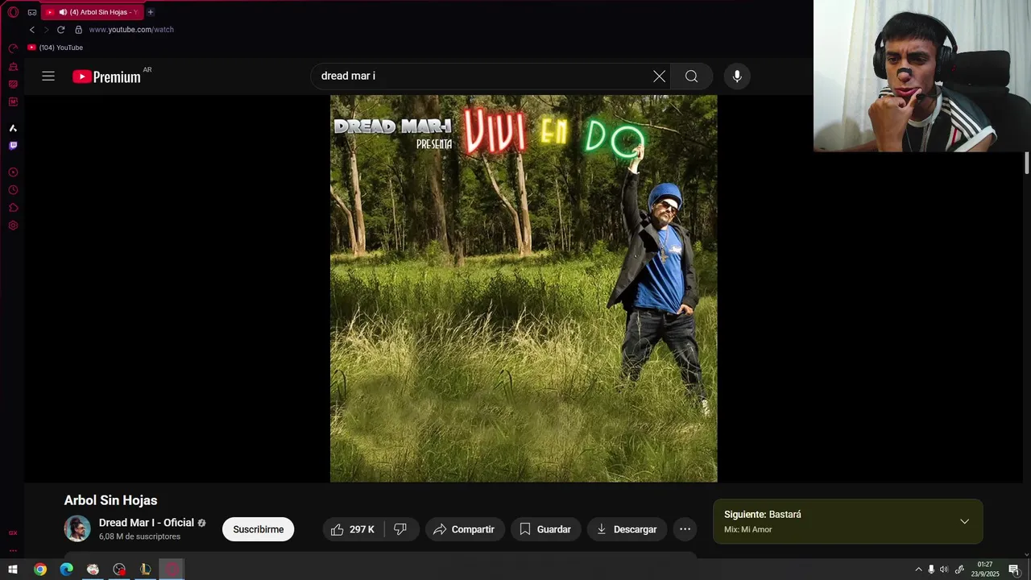Open the GX corner sidebar button

[x=13, y=533]
